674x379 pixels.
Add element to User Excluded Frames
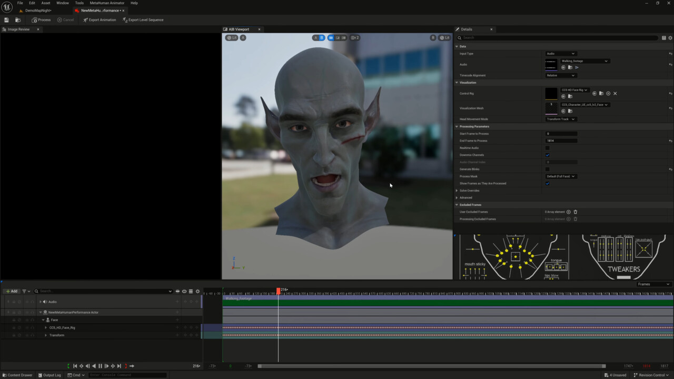(568, 212)
